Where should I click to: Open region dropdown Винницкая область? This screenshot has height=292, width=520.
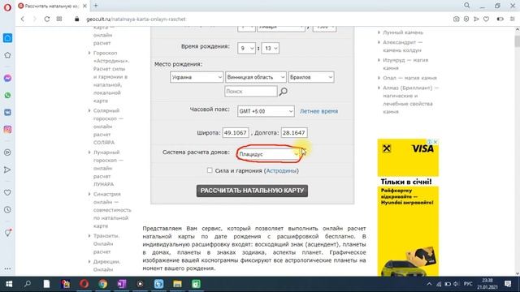256,77
